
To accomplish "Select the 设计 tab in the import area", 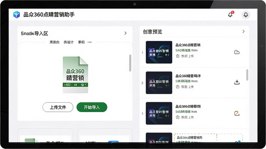I will point(69,42).
